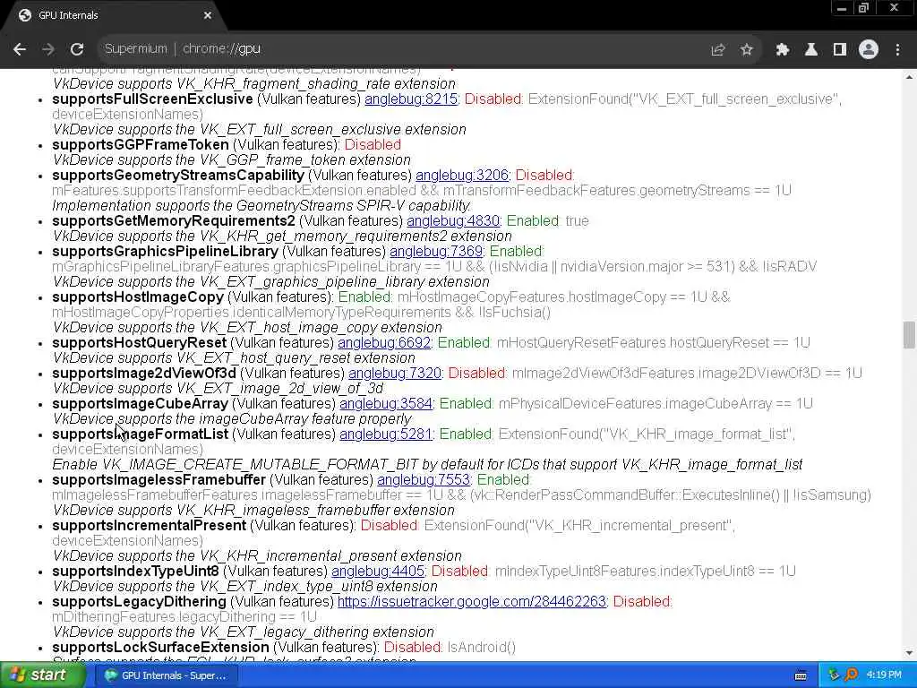Open the anglebug:8215 link
The height and width of the screenshot is (688, 917).
tap(410, 99)
